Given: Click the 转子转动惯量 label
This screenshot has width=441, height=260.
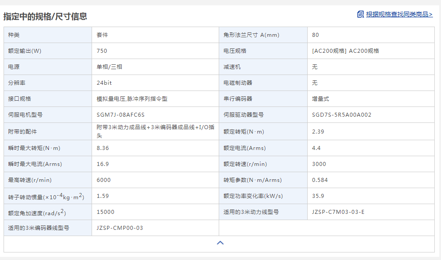Looking at the screenshot, I should (x=46, y=196).
